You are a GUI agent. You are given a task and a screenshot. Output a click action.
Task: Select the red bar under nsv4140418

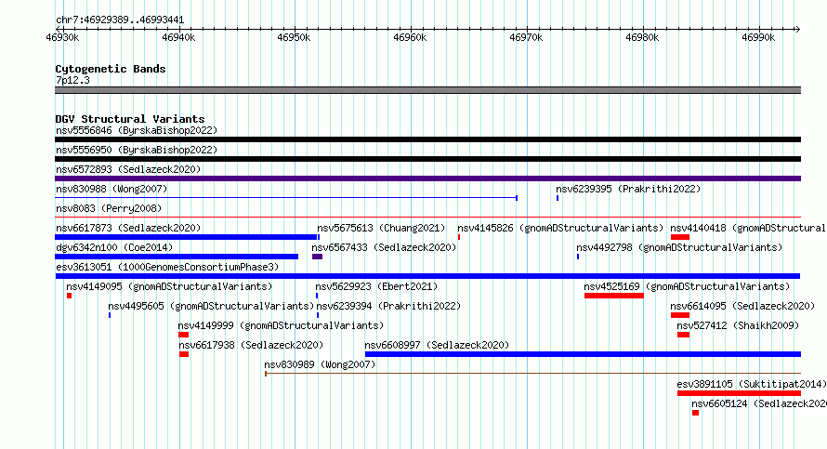point(680,237)
